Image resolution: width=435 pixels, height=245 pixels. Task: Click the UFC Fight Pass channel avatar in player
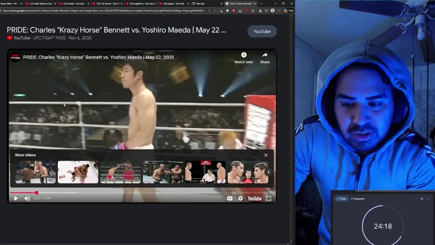(15, 57)
